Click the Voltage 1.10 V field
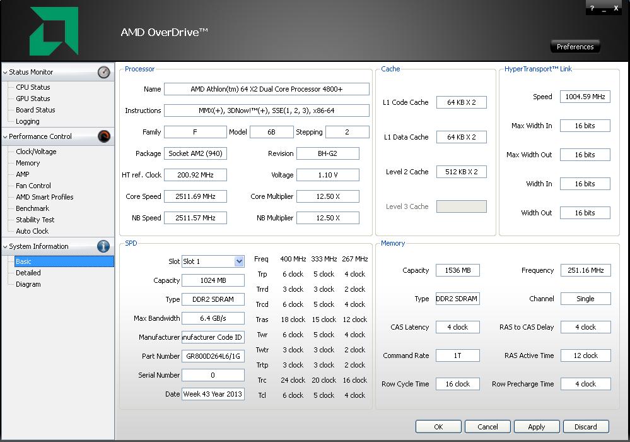 click(328, 175)
